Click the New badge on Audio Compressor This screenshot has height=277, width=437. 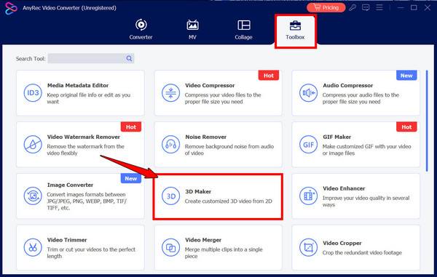tap(406, 76)
